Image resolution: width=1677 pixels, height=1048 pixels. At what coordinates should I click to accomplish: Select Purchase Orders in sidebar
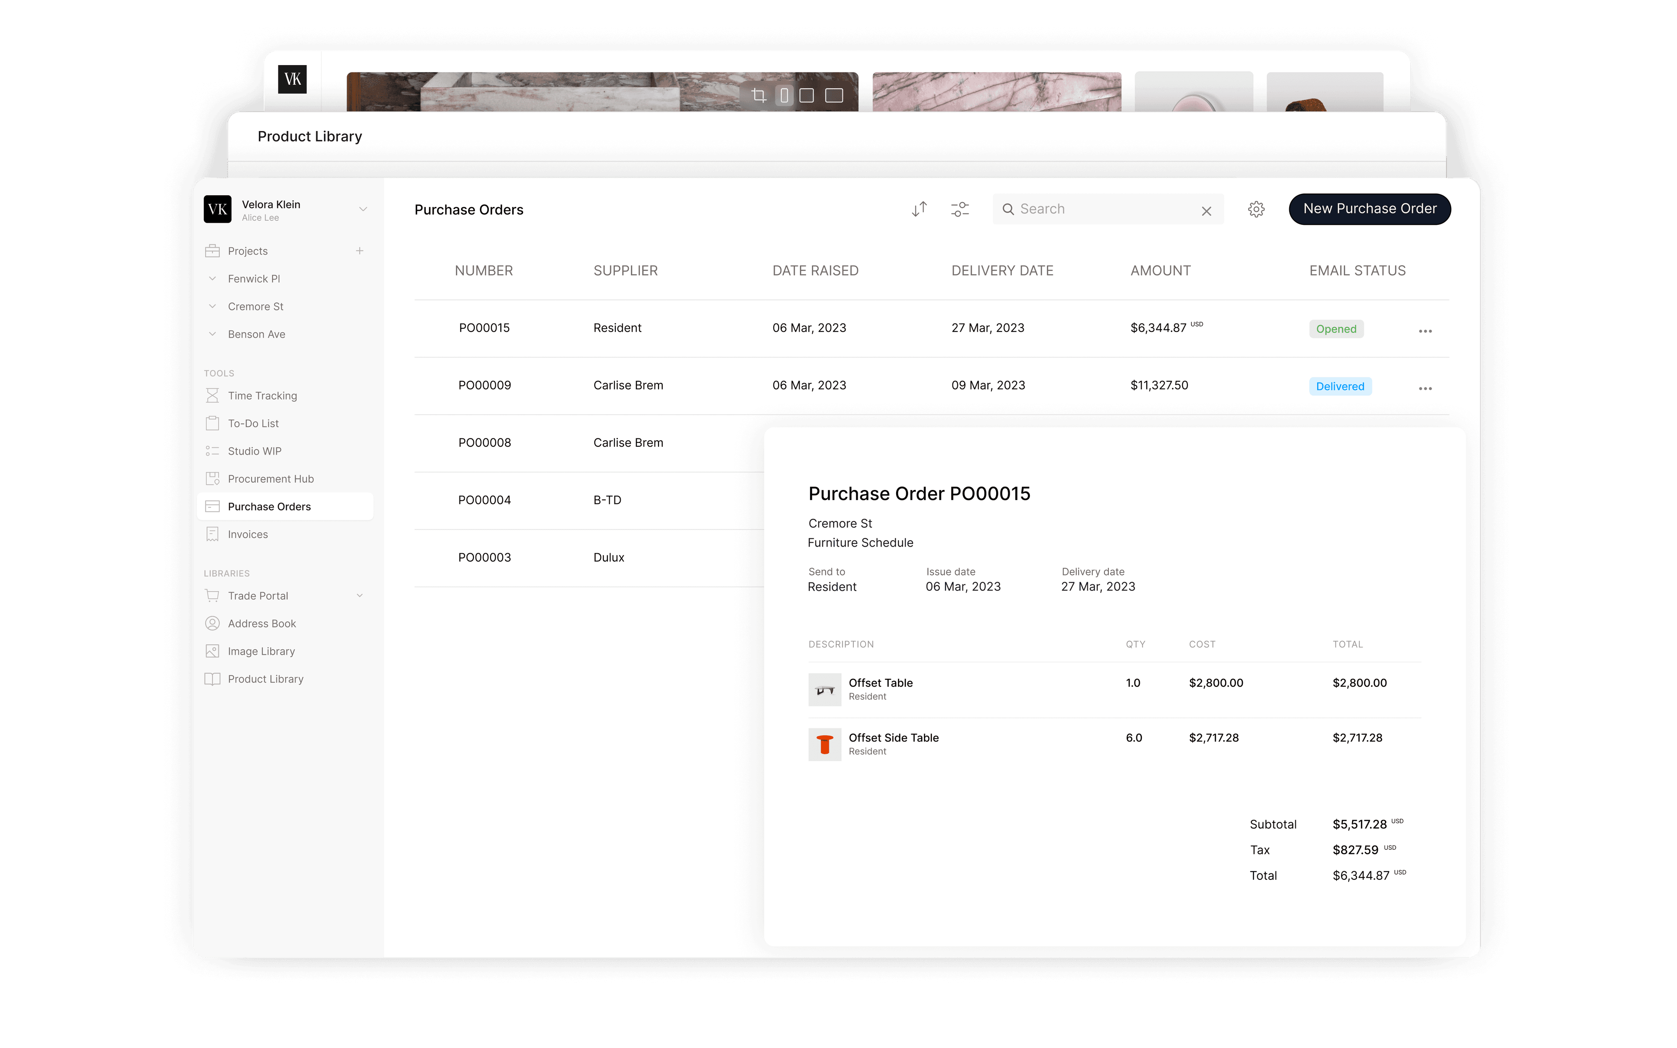click(285, 507)
